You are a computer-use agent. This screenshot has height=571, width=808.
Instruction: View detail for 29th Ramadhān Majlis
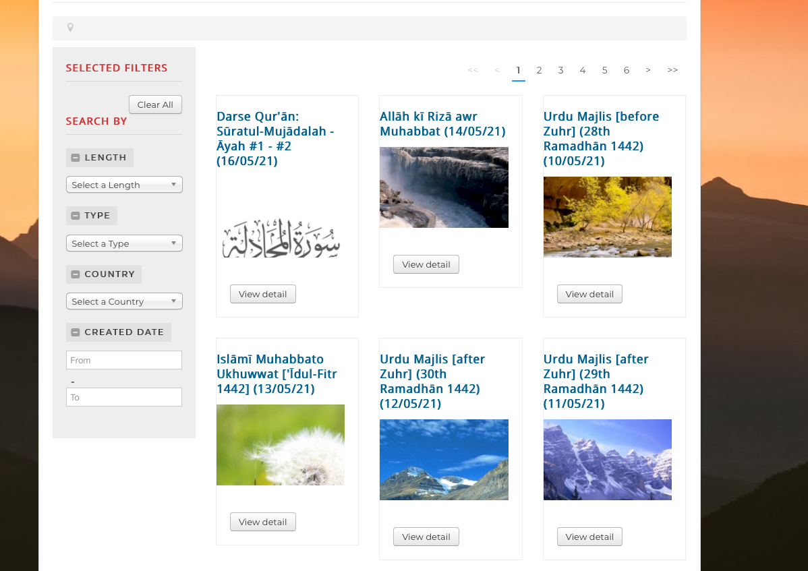pos(589,537)
